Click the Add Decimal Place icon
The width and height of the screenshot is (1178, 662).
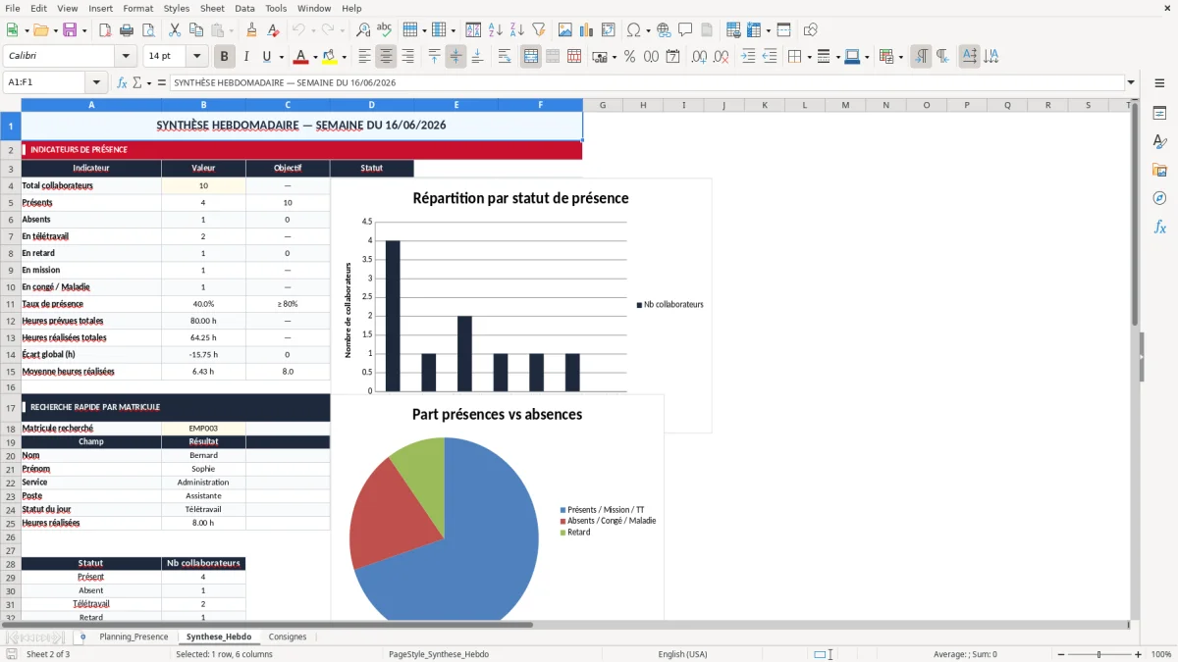click(x=700, y=57)
